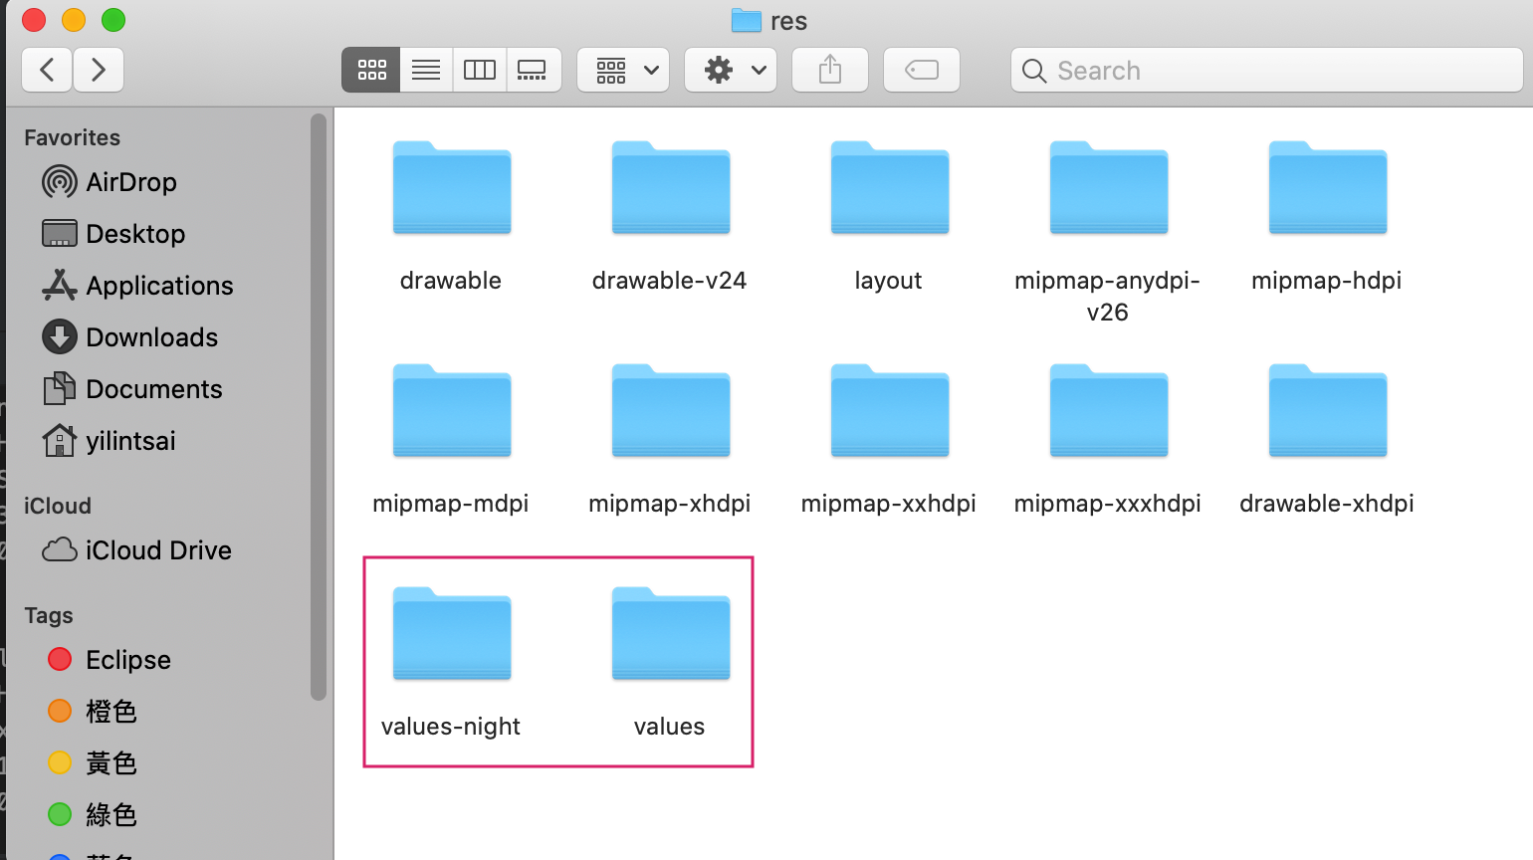
Task: Select the drawable-v24 folder
Action: tap(670, 191)
